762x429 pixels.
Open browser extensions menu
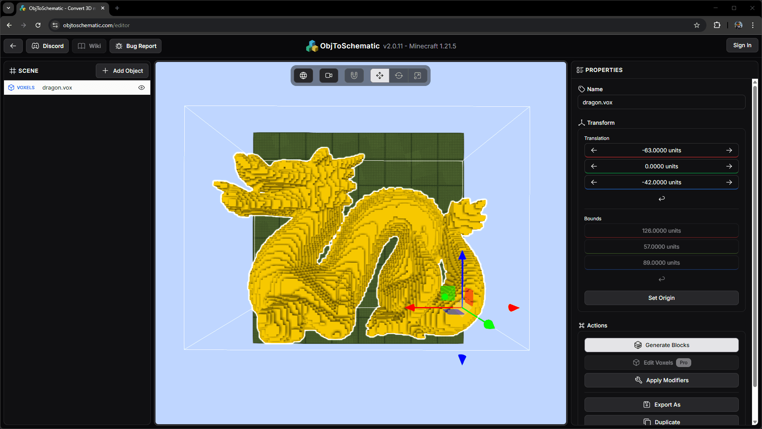point(717,25)
